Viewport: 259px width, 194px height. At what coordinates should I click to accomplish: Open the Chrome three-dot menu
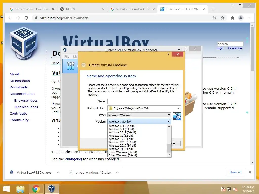click(x=249, y=18)
